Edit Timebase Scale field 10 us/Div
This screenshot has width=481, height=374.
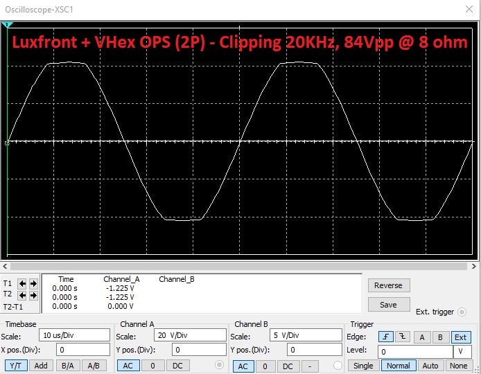pyautogui.click(x=74, y=335)
